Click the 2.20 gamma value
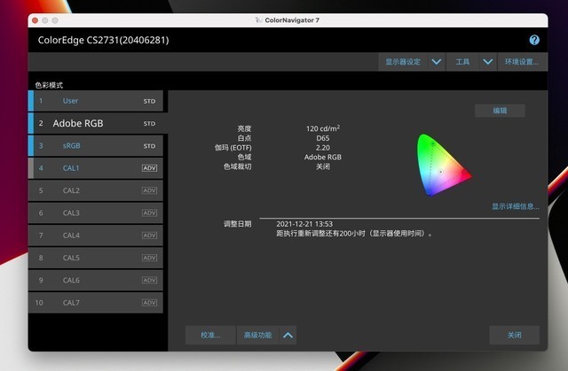 click(x=323, y=147)
